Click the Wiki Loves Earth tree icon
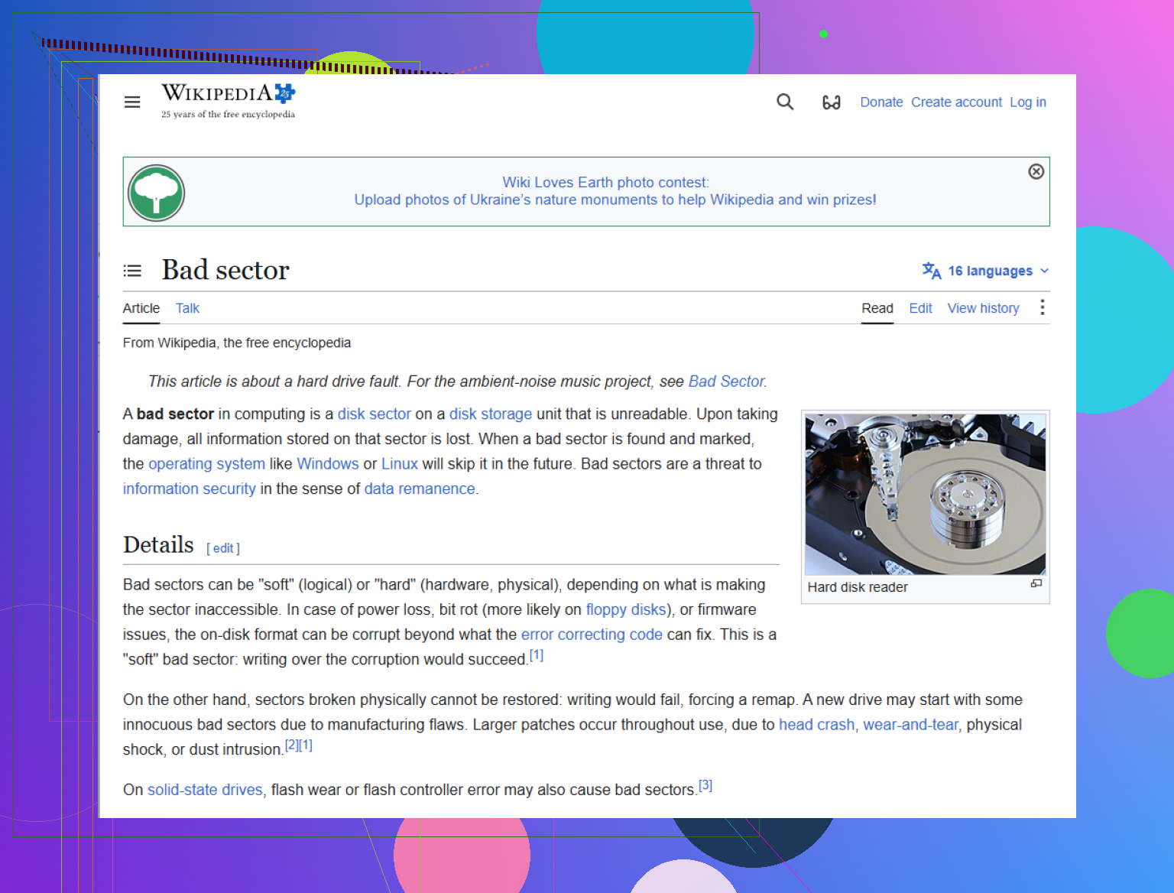 click(156, 193)
